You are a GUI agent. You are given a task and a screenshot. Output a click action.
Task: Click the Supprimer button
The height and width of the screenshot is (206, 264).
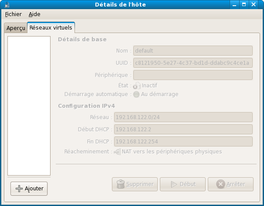(135, 184)
